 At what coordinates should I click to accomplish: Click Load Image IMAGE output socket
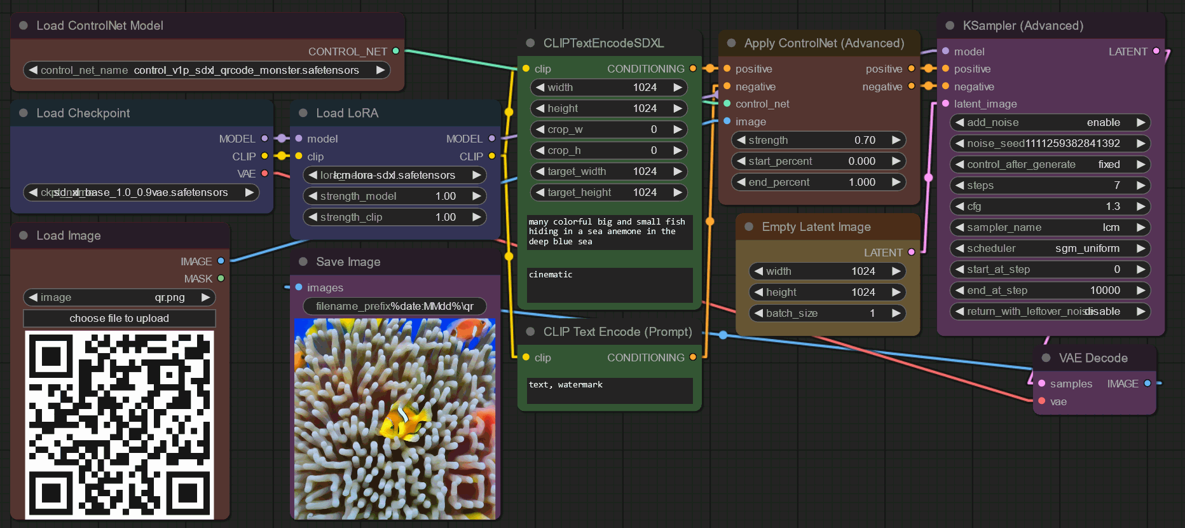[x=221, y=261]
